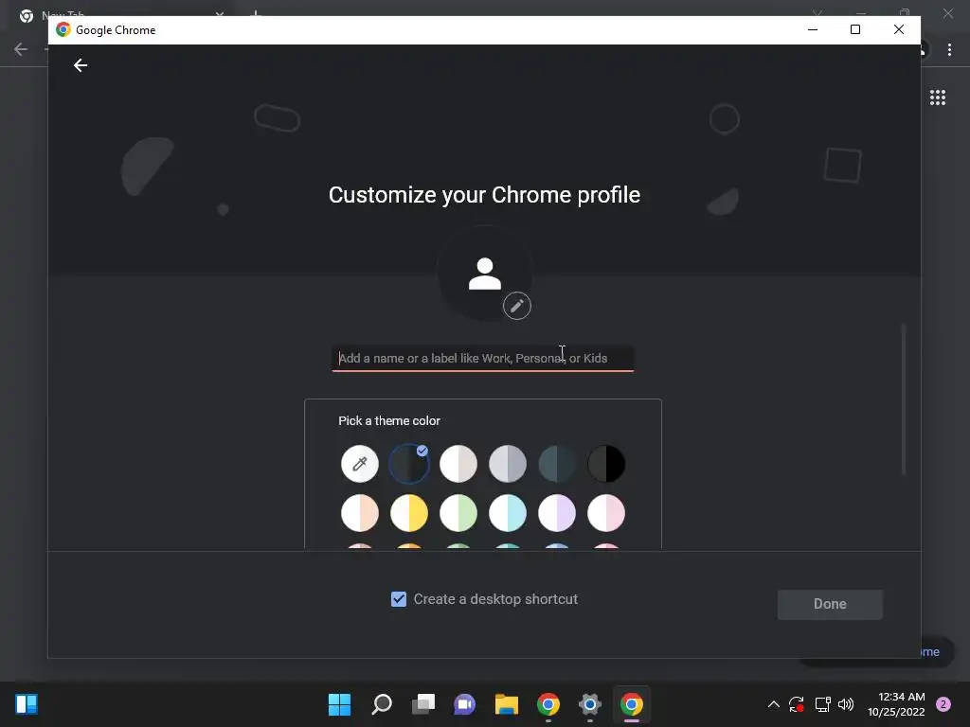Click back arrow in background Chrome toolbar

[21, 49]
